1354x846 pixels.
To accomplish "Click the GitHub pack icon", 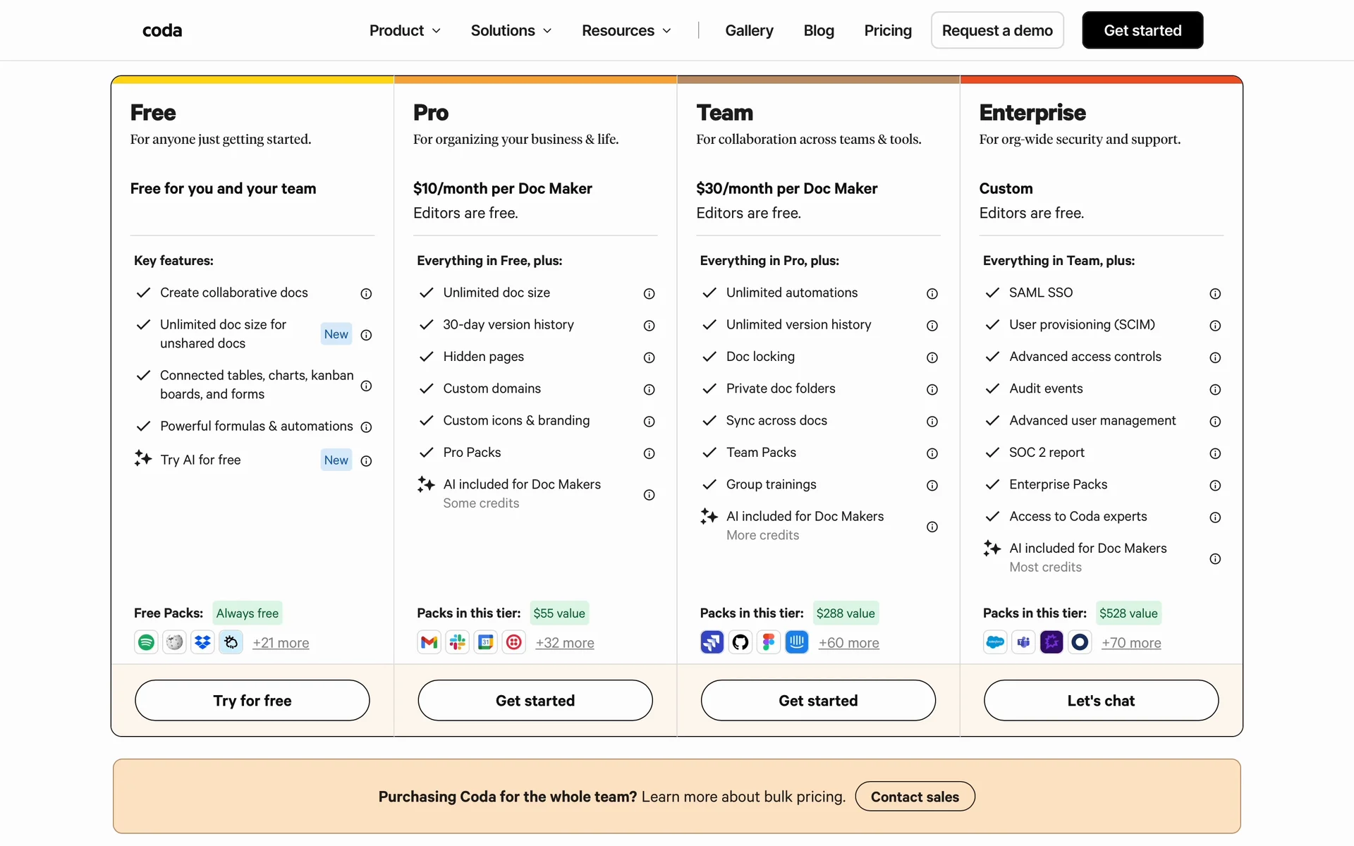I will click(740, 642).
